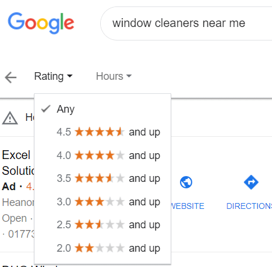The image size is (272, 267).
Task: Click the Directions diamond arrow icon
Action: [251, 182]
